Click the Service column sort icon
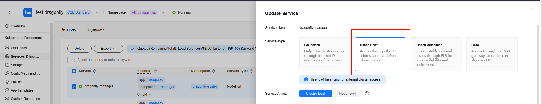Image resolution: width=542 pixels, height=104 pixels. 94,71
